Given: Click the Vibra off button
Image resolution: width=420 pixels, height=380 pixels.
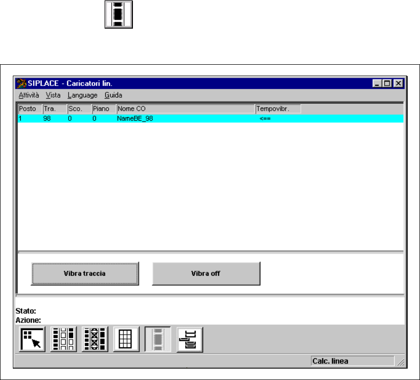Looking at the screenshot, I should coord(206,273).
